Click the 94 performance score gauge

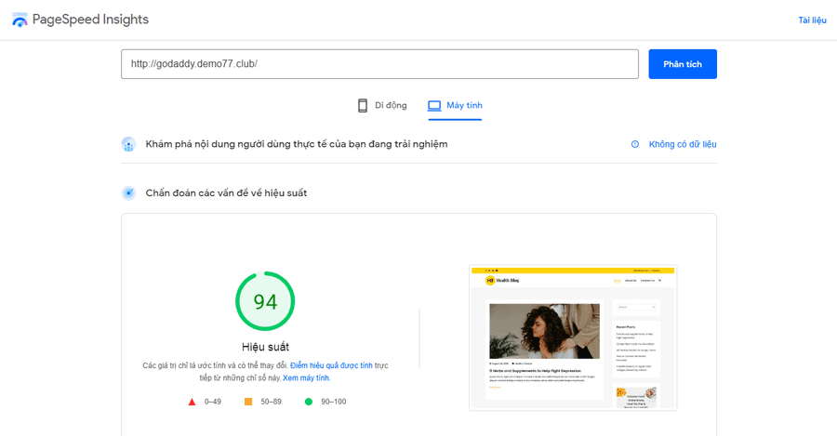pos(265,301)
